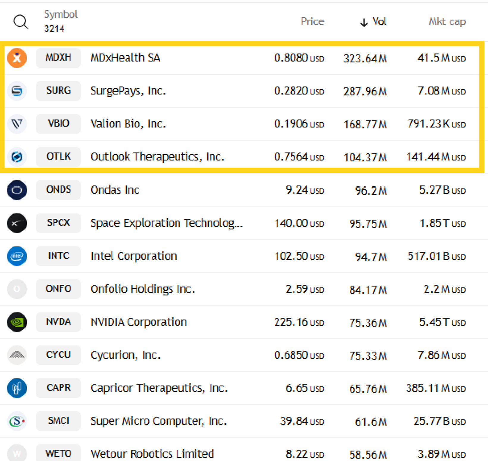Open the ONDS ticker badge

pos(58,190)
